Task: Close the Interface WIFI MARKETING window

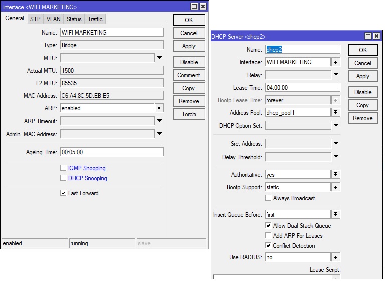Action: (x=202, y=7)
